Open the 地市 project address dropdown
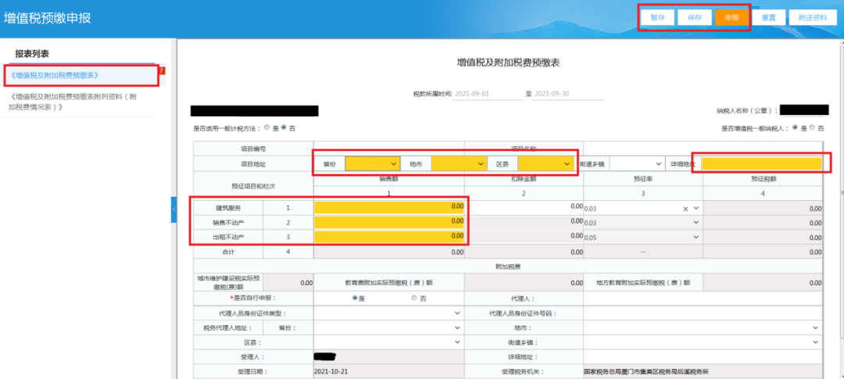 coord(459,163)
